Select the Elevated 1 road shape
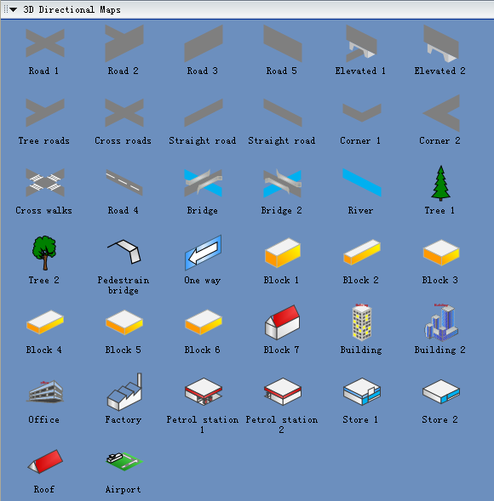494x501 pixels. 361,43
